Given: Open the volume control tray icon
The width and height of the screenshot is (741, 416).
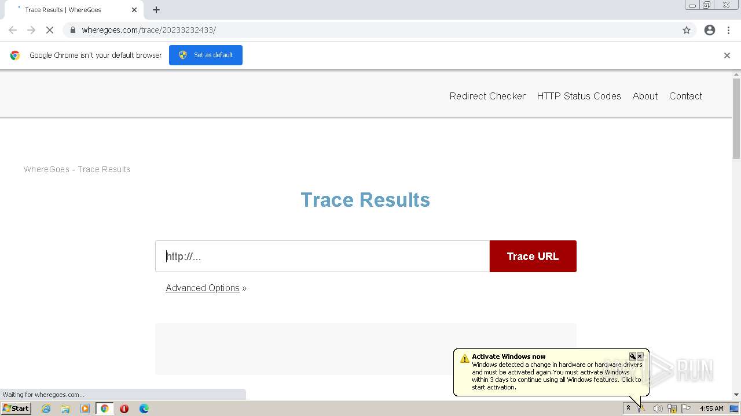Looking at the screenshot, I should [x=658, y=408].
